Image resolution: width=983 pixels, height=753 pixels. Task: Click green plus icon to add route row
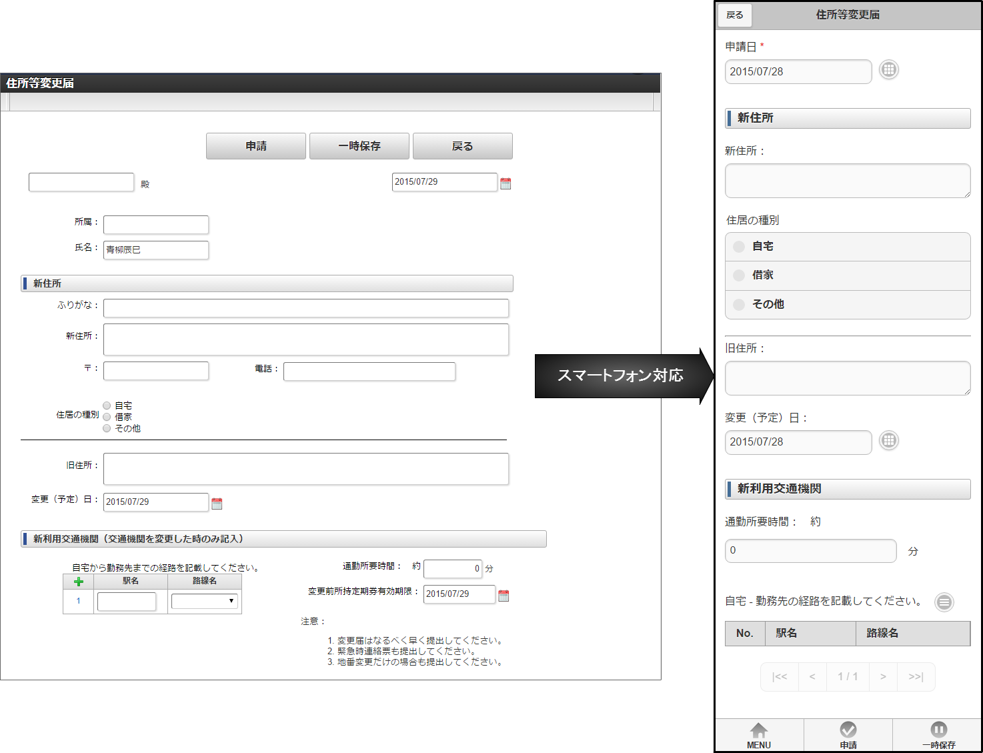(79, 582)
